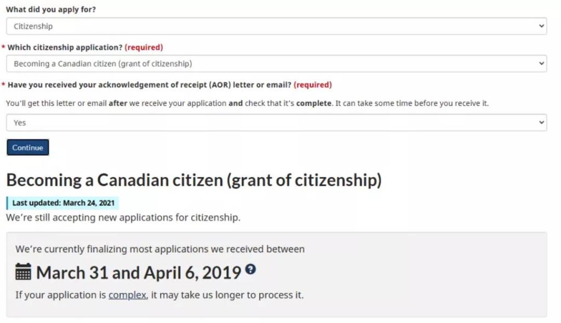Click the acknowledgement of receipt question label
Image resolution: width=561 pixels, height=323 pixels.
149,85
